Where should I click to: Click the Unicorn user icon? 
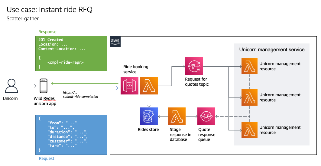click(x=11, y=86)
